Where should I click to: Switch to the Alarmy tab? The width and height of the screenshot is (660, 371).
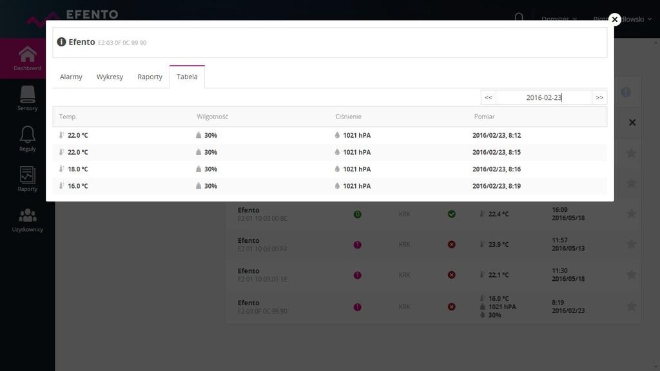pyautogui.click(x=71, y=77)
